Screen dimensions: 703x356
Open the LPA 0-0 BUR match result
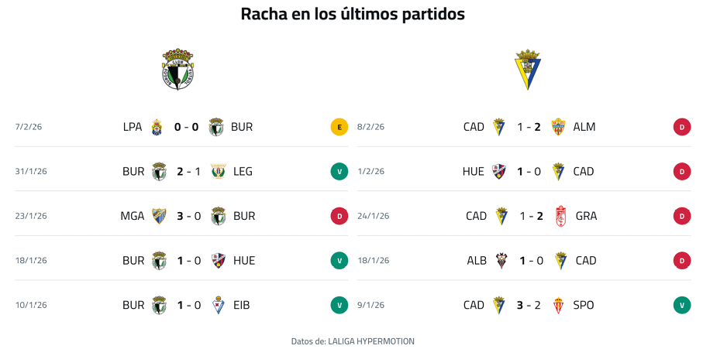tap(186, 127)
